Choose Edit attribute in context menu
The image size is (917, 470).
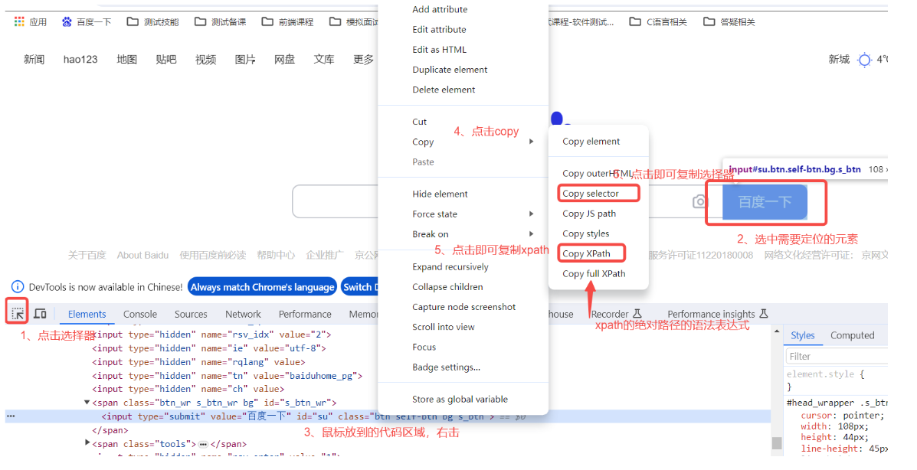click(439, 29)
